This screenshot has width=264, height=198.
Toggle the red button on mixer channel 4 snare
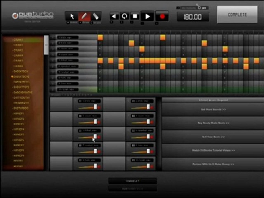point(152,122)
